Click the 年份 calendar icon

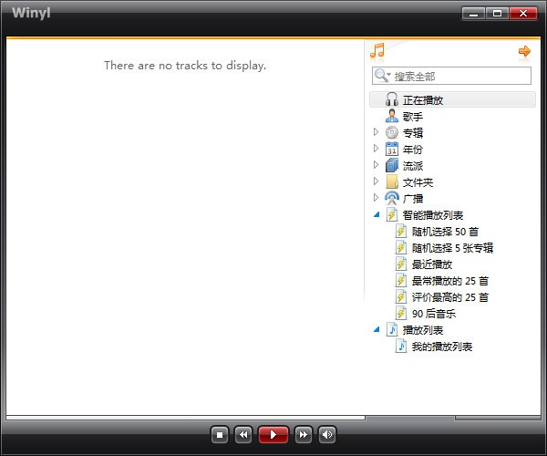pos(392,149)
